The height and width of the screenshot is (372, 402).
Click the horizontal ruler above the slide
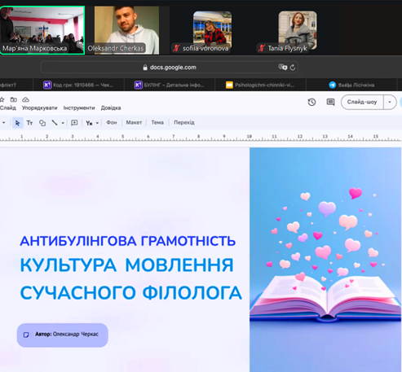point(201,138)
